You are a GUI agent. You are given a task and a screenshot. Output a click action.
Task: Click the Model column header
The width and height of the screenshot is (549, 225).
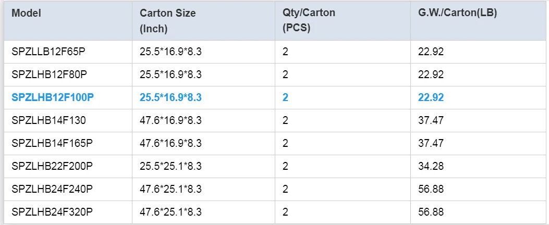26,14
